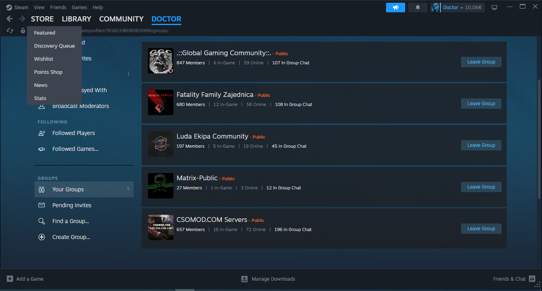Click the Manage Downloads icon
The image size is (542, 291).
(x=244, y=279)
